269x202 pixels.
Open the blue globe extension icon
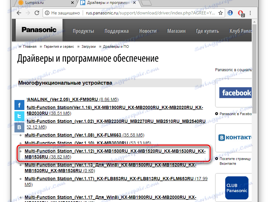tap(230, 13)
